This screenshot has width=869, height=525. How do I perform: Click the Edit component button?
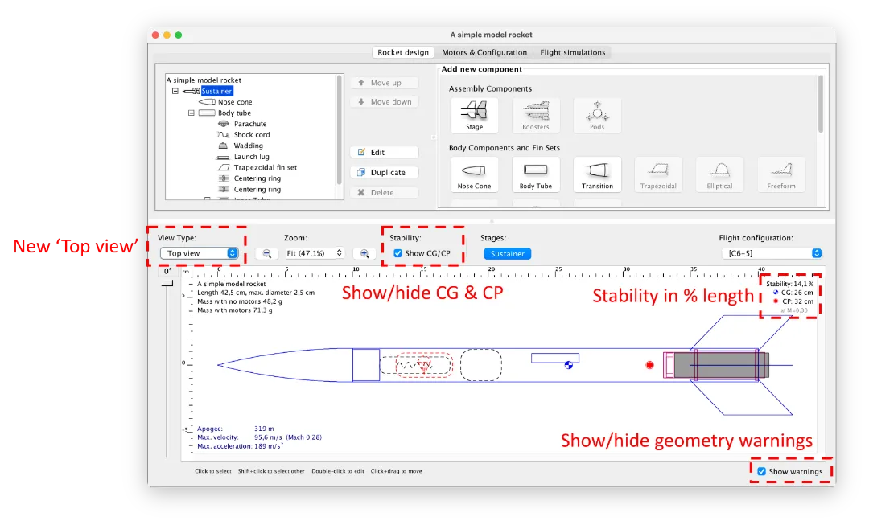coord(385,152)
